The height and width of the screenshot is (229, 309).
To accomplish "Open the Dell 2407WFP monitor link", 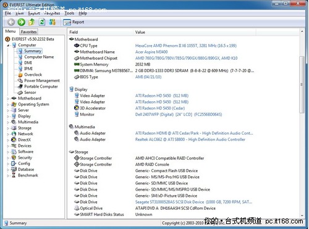I will pos(179,114).
